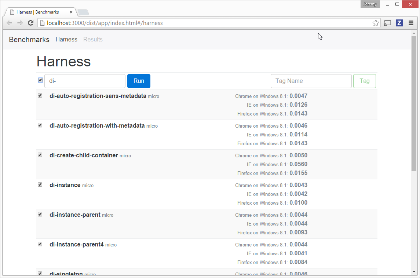Click di-auto-registration-sans-metadata benchmark name
Image resolution: width=420 pixels, height=278 pixels.
point(98,96)
